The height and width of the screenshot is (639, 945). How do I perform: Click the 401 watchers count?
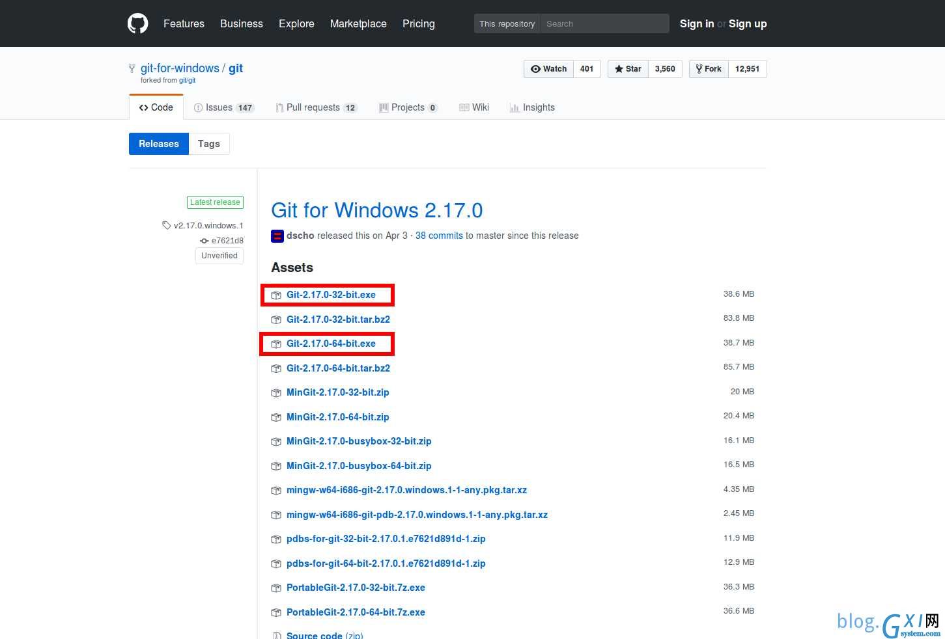click(587, 69)
